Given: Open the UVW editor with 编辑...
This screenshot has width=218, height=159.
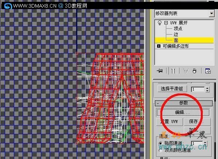Looking at the screenshot, I should tap(183, 112).
